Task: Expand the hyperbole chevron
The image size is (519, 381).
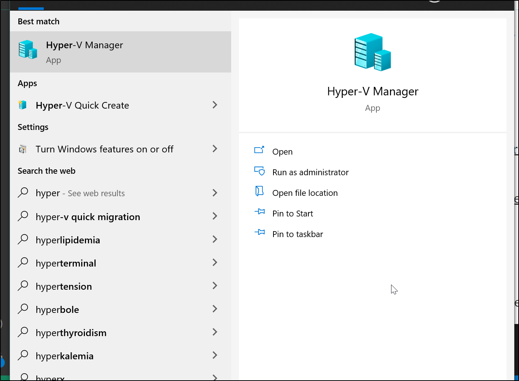Action: pos(215,309)
